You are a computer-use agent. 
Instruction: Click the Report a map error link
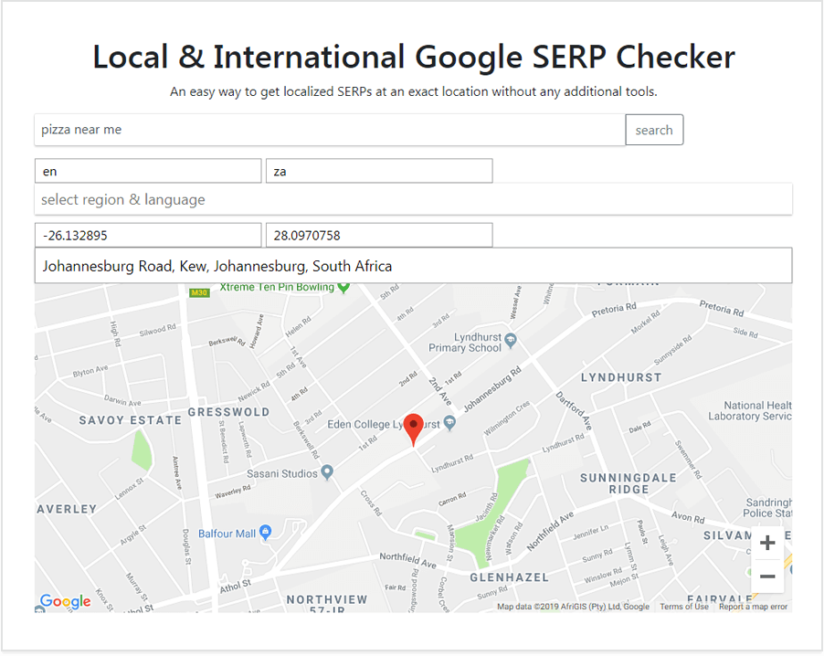click(x=753, y=606)
